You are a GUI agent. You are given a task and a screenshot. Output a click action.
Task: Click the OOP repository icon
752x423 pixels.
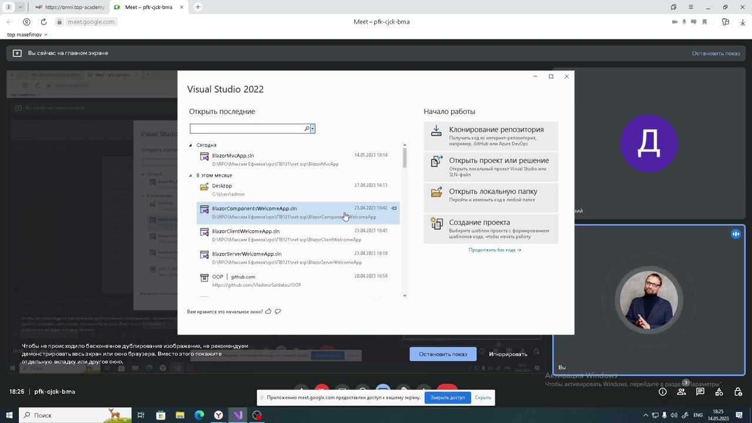[204, 278]
